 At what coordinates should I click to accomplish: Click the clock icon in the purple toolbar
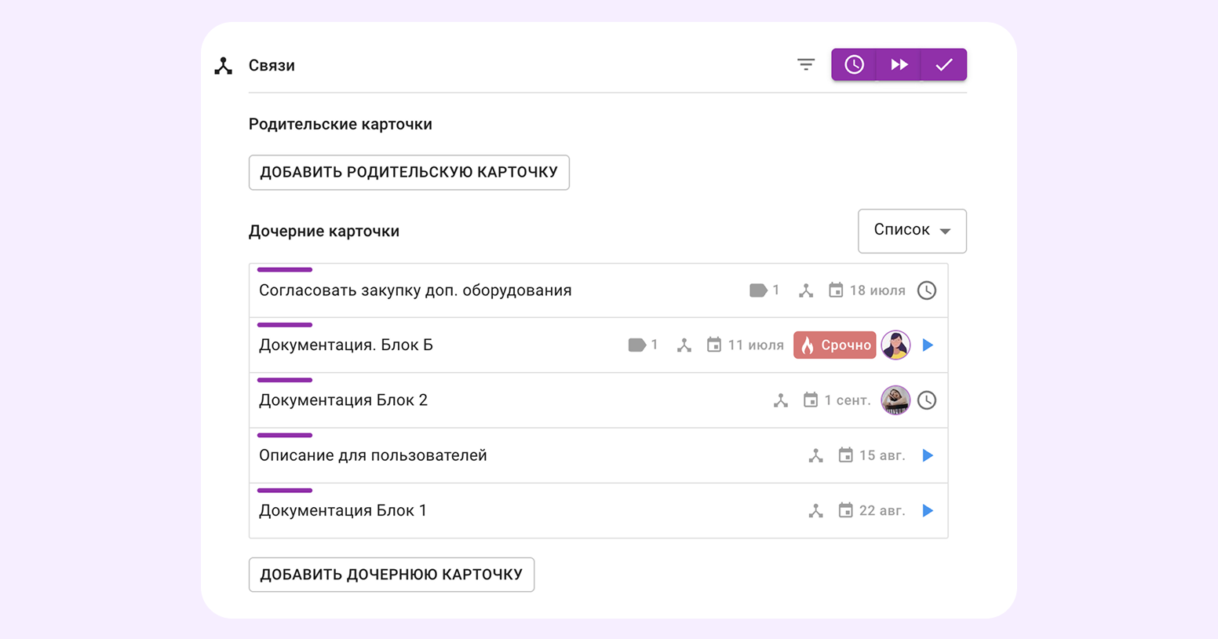(x=854, y=64)
